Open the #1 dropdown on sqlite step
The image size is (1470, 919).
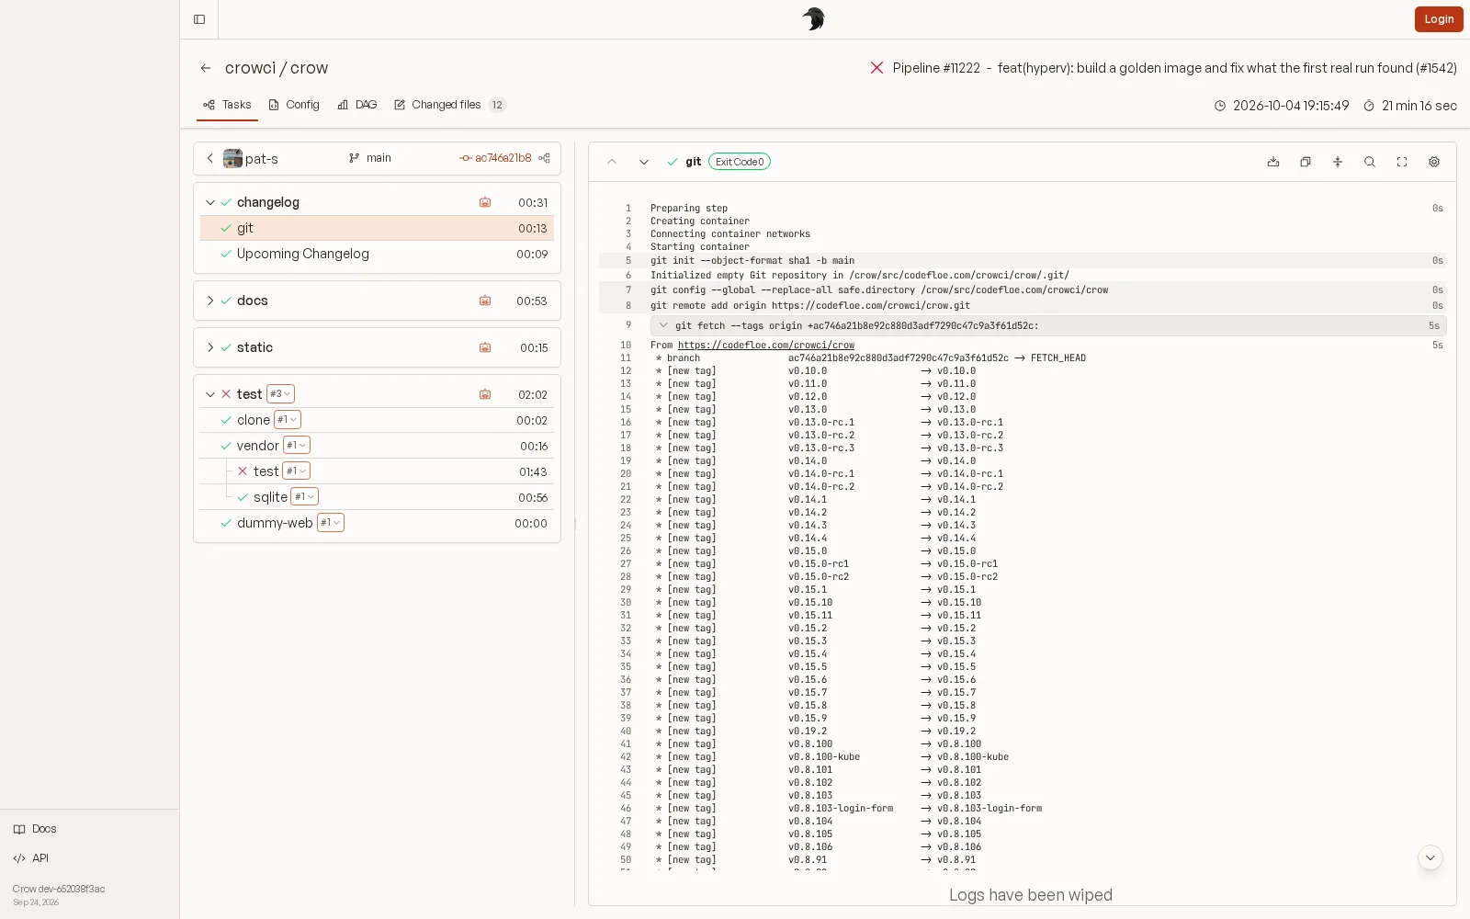pyautogui.click(x=304, y=497)
